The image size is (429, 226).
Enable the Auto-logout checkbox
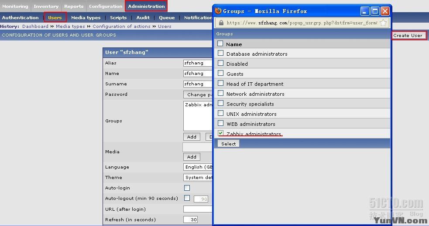pyautogui.click(x=187, y=198)
